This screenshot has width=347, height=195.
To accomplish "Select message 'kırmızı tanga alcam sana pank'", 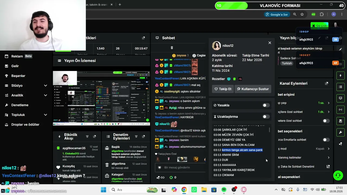I will [242, 150].
